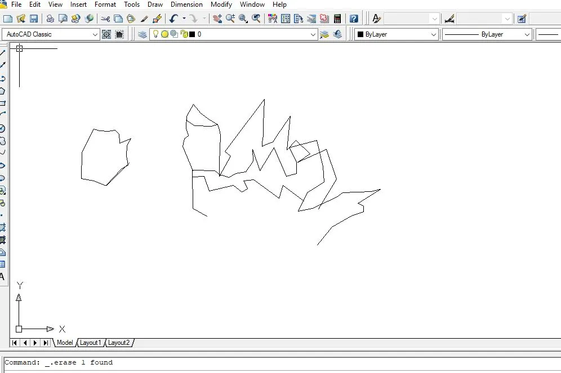Open the Draw menu
The width and height of the screenshot is (561, 373).
point(155,5)
